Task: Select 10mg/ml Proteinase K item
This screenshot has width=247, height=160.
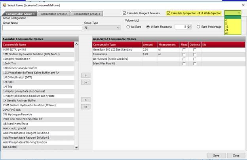Action: tap(38, 59)
